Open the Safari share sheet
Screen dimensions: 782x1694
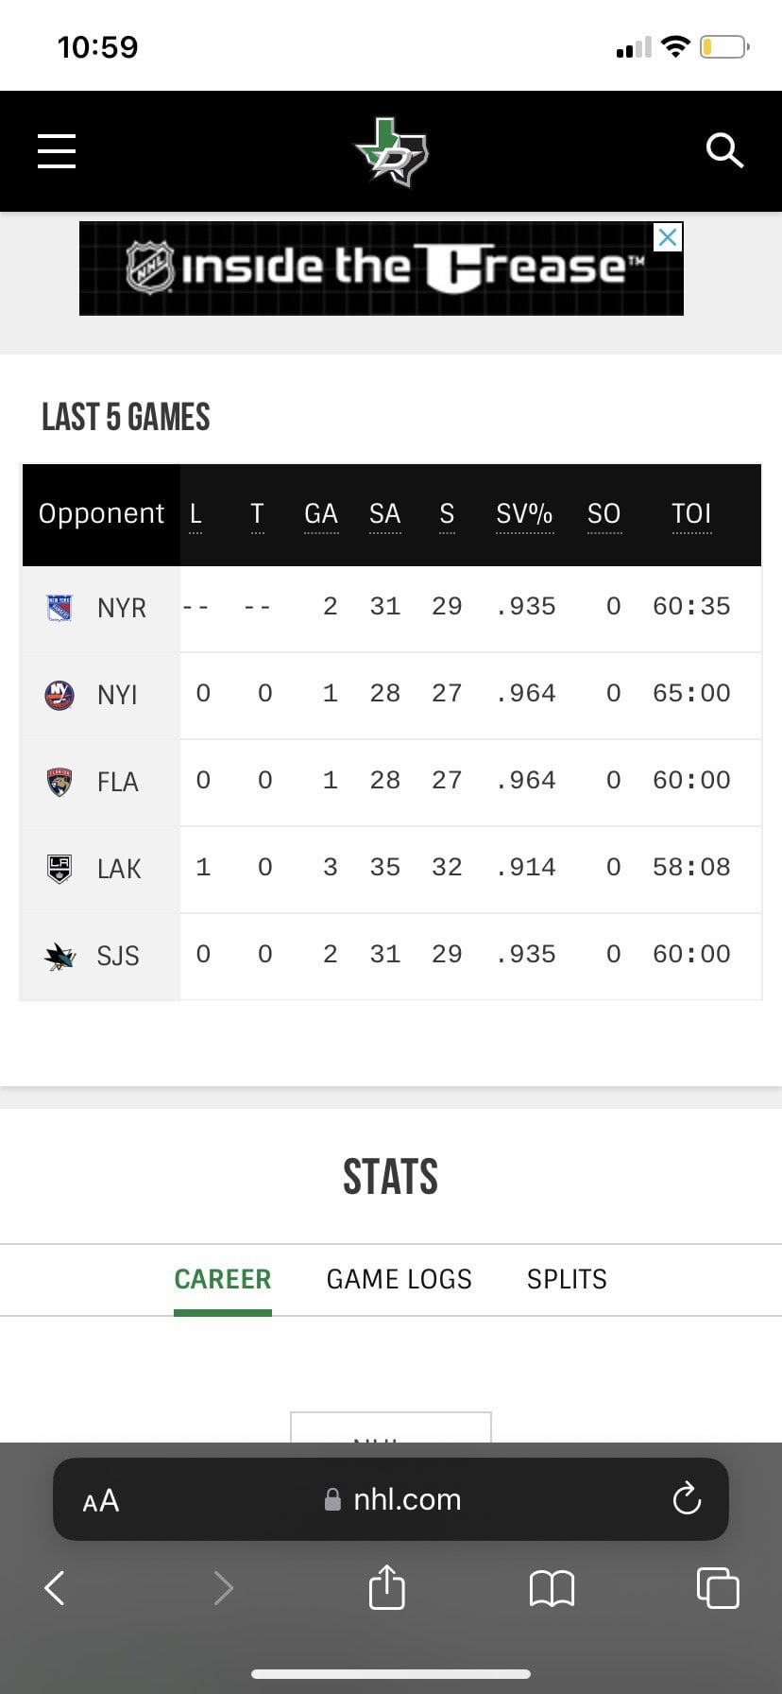pyautogui.click(x=386, y=1587)
